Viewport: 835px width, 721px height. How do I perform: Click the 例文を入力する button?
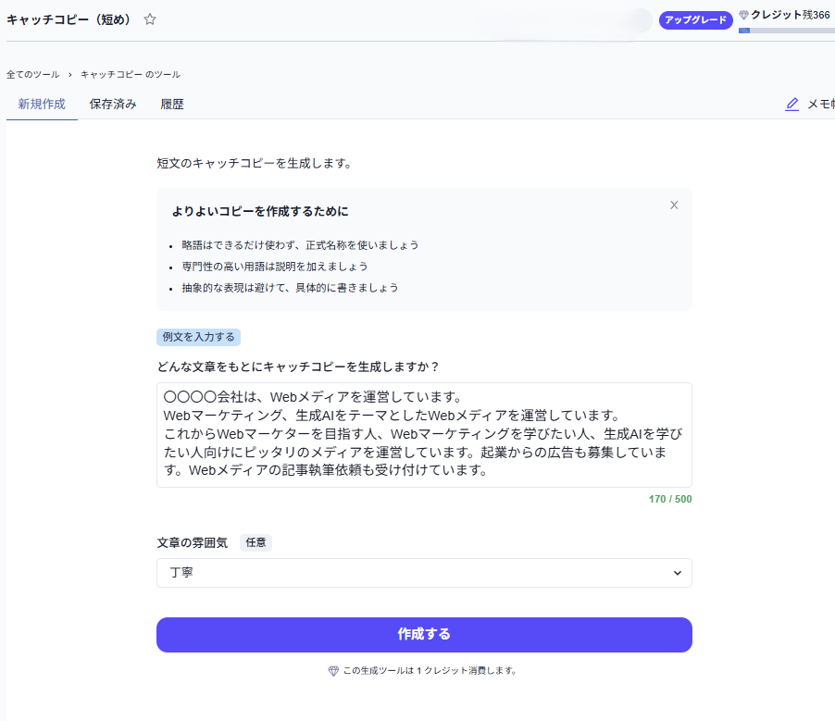[199, 337]
